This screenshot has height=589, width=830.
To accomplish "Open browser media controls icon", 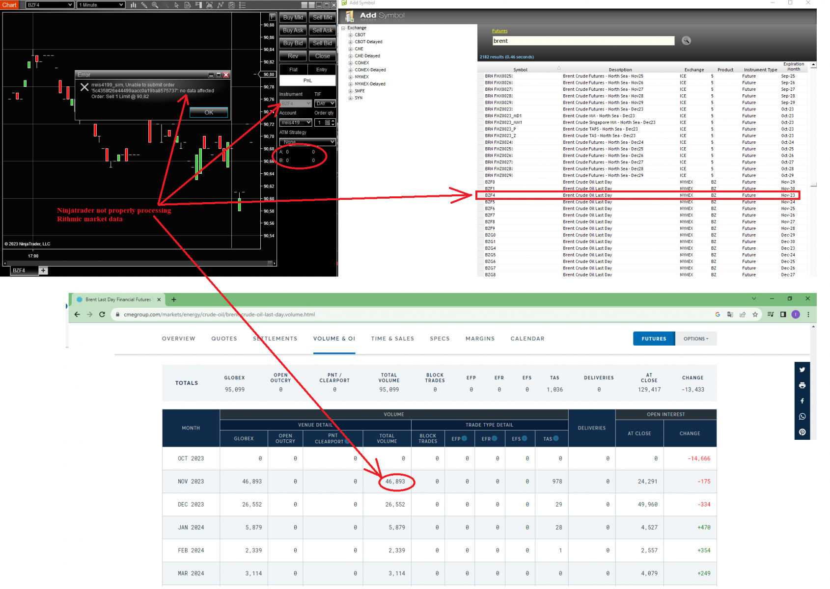I will (771, 315).
